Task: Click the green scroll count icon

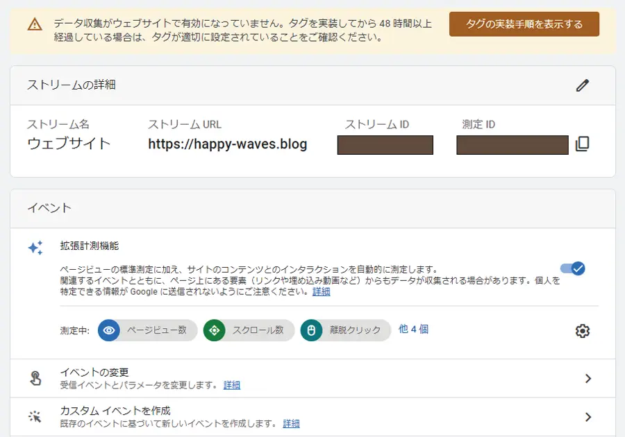Action: (215, 331)
